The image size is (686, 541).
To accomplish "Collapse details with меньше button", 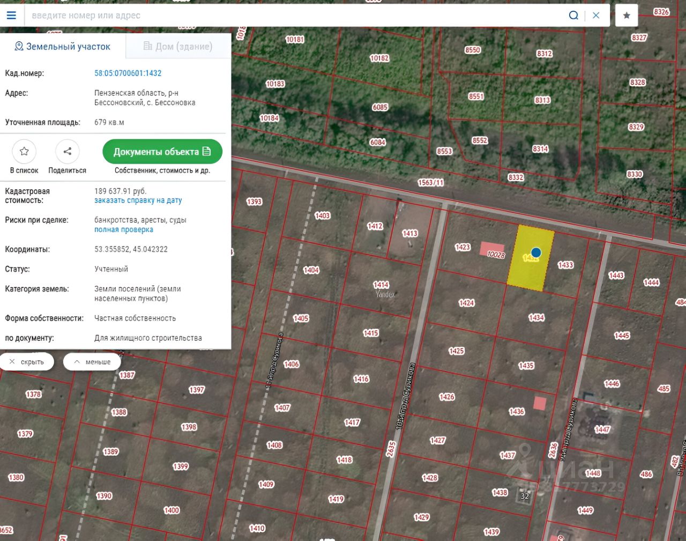I will click(92, 362).
